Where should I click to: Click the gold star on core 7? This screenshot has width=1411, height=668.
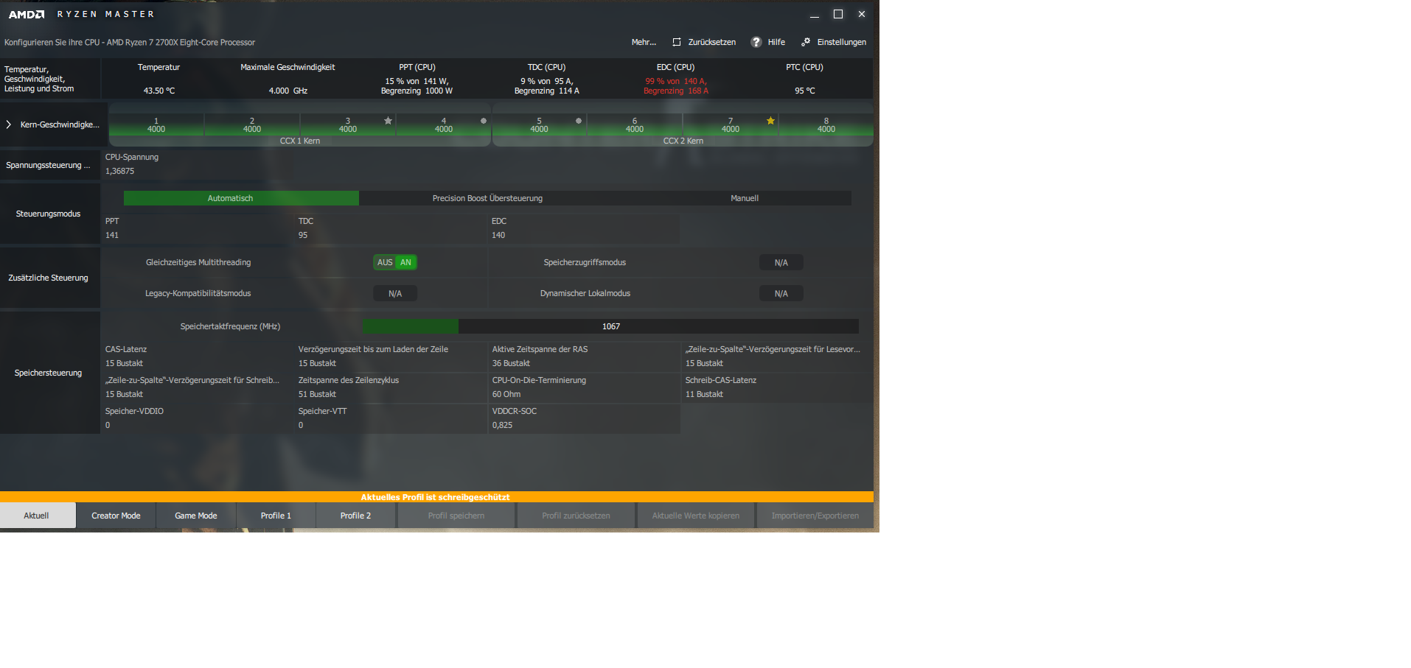coord(770,121)
